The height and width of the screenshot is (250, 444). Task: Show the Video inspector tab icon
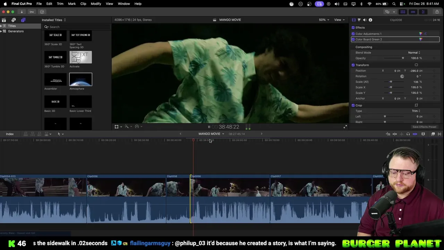(x=354, y=20)
